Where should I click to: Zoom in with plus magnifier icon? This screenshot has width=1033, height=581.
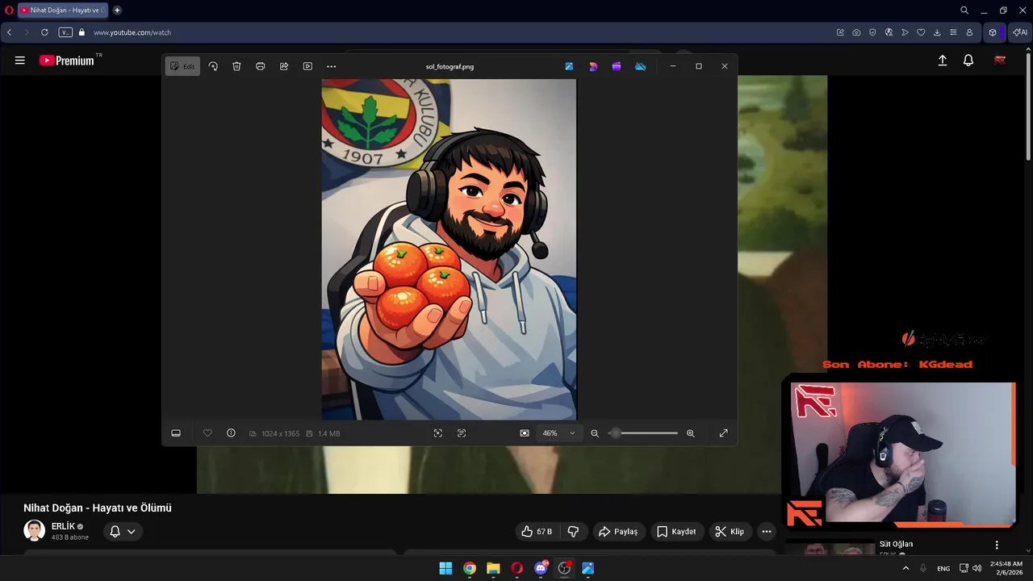click(x=690, y=433)
